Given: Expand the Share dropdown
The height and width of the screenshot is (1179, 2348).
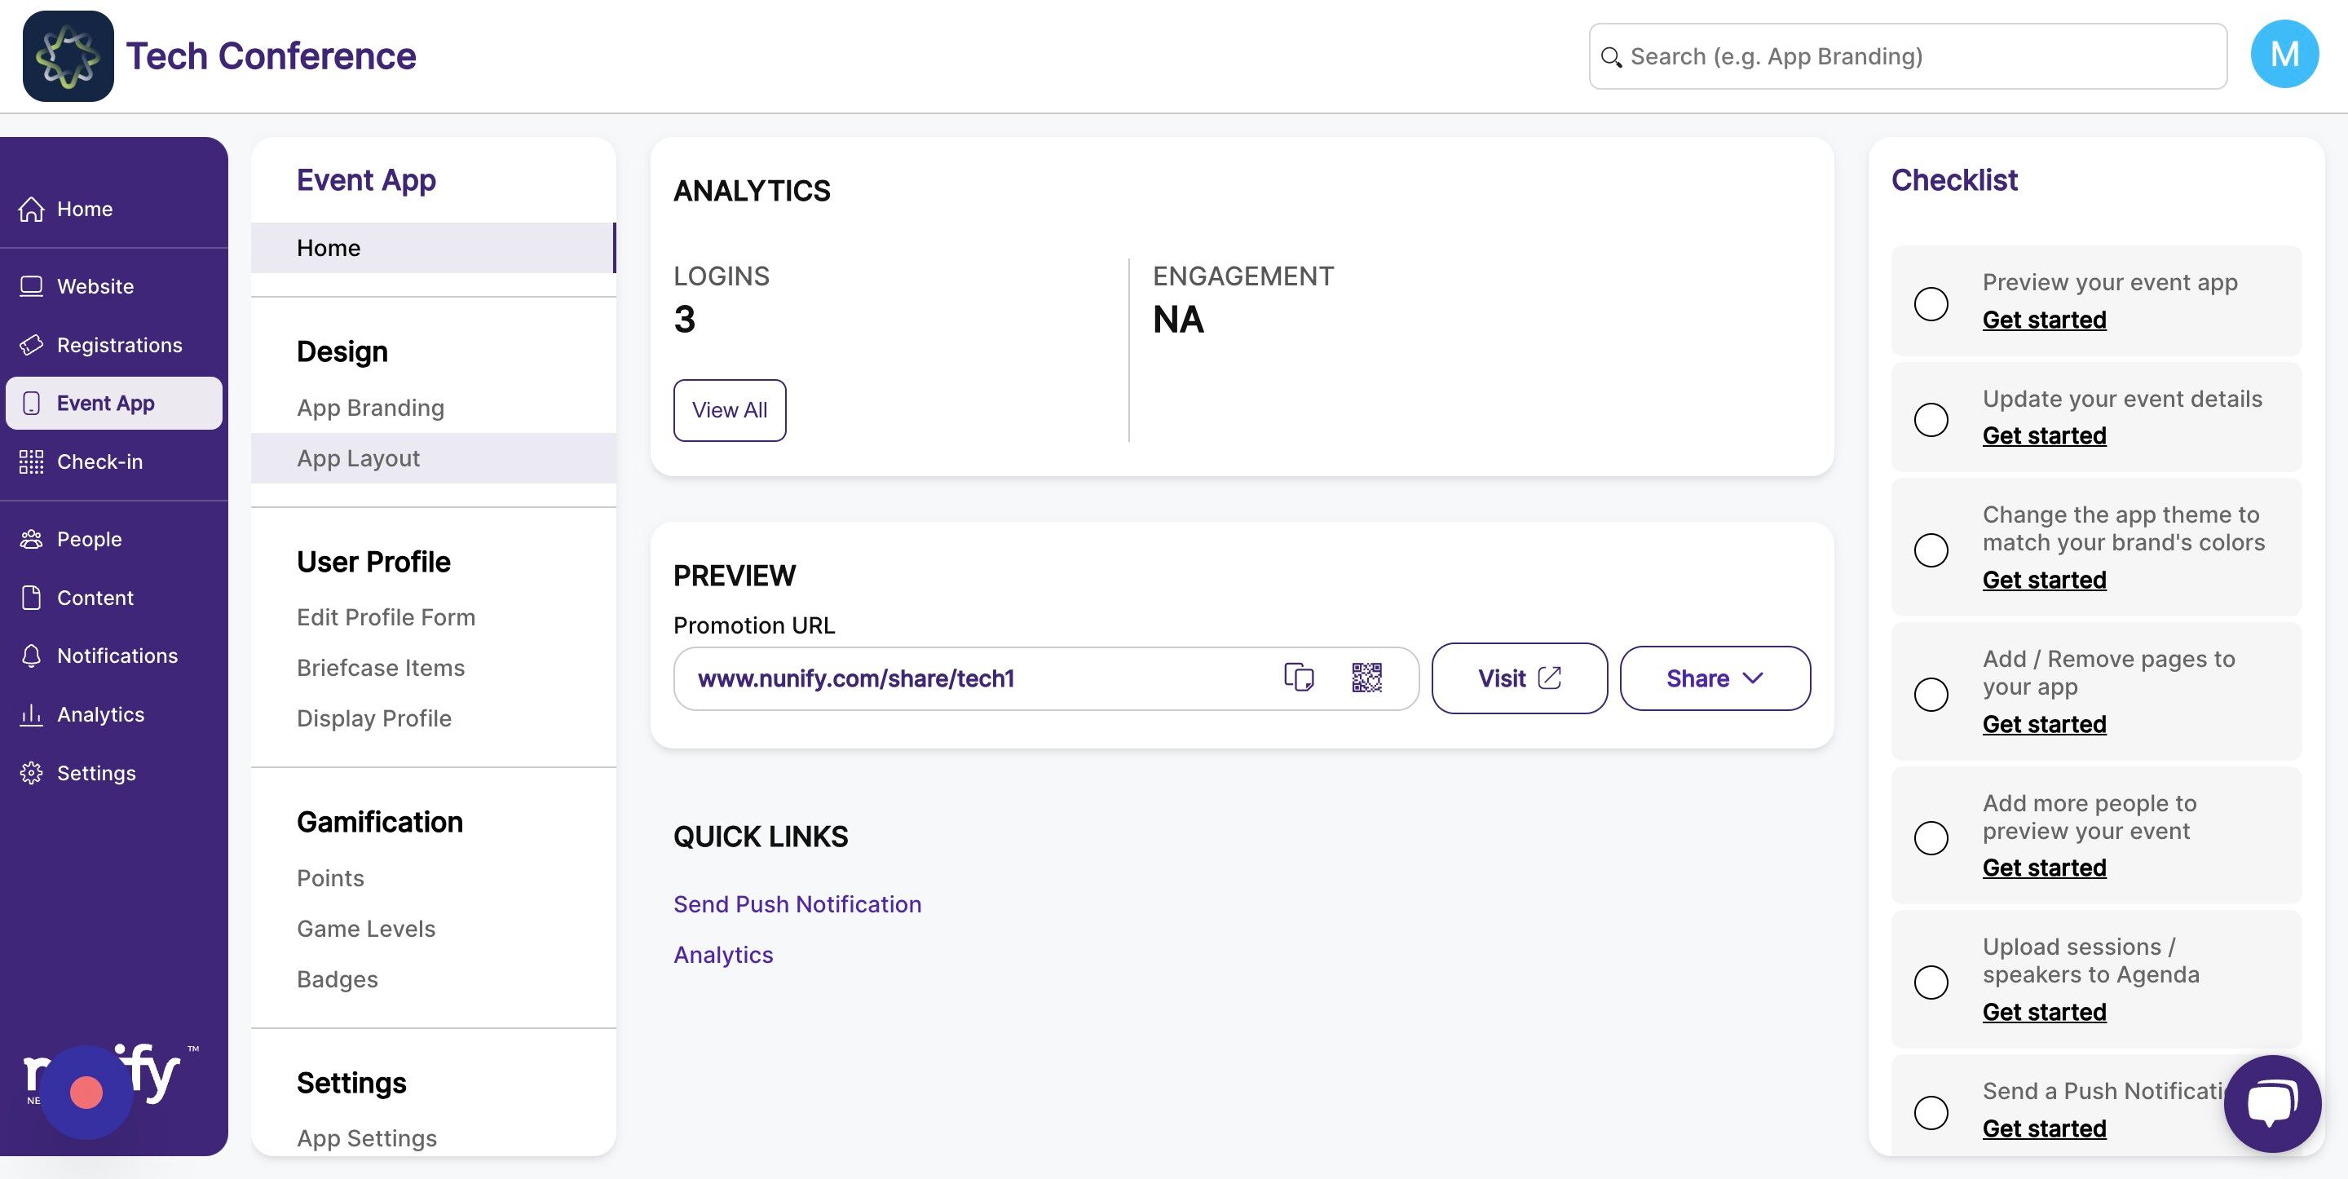Looking at the screenshot, I should click(1715, 678).
